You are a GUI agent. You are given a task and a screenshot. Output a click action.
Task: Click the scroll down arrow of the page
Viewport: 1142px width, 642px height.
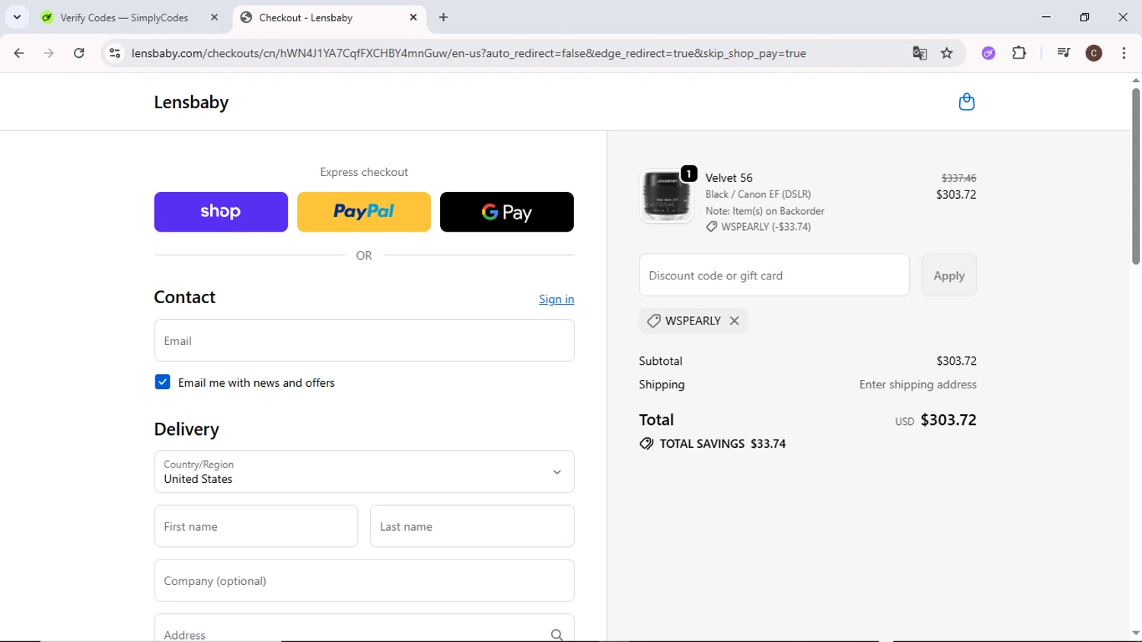1135,634
